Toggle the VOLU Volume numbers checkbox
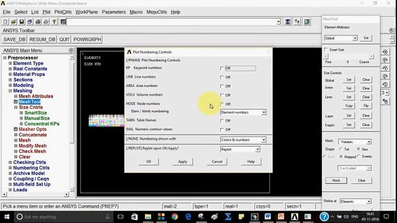This screenshot has height=223, width=397. pos(222,95)
